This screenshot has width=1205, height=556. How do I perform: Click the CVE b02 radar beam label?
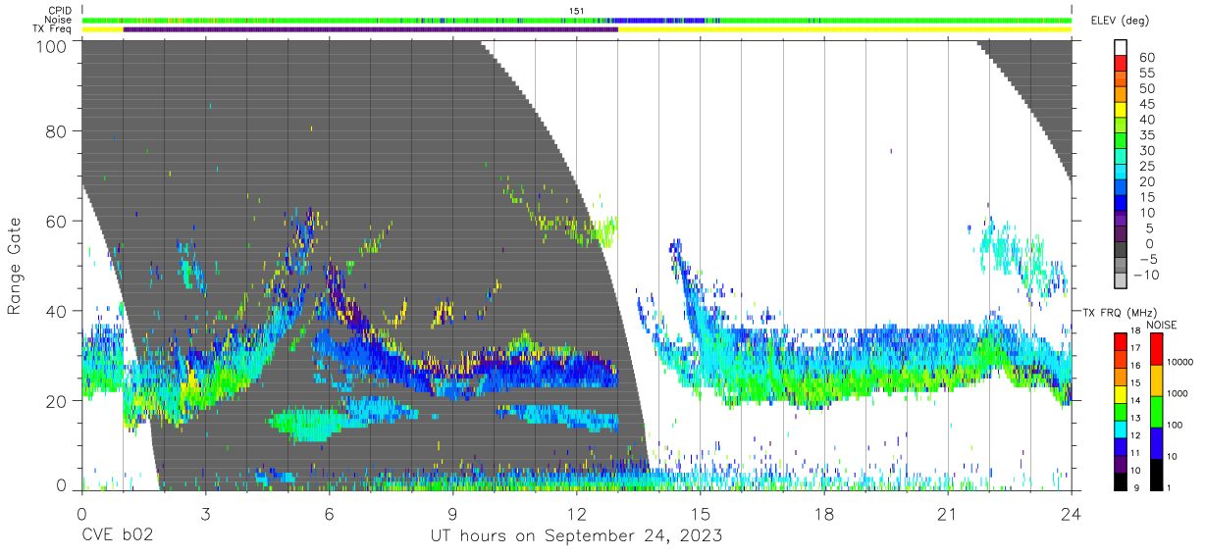click(x=117, y=536)
